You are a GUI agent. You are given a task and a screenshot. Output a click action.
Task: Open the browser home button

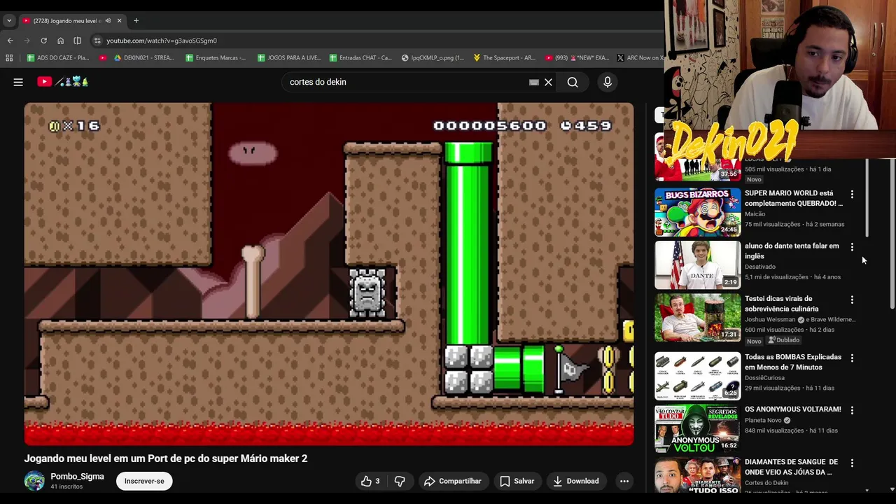coord(60,41)
